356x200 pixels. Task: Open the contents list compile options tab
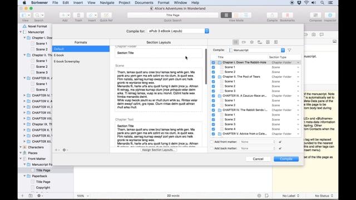coord(235,42)
